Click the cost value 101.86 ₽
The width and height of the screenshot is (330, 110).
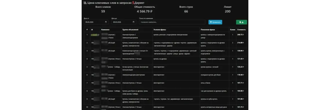pos(241,99)
